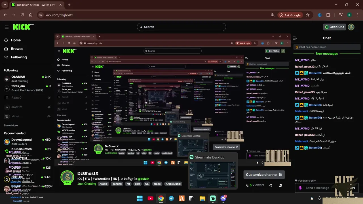Open Discord from the taskbar
The width and height of the screenshot is (363, 204).
223,198
